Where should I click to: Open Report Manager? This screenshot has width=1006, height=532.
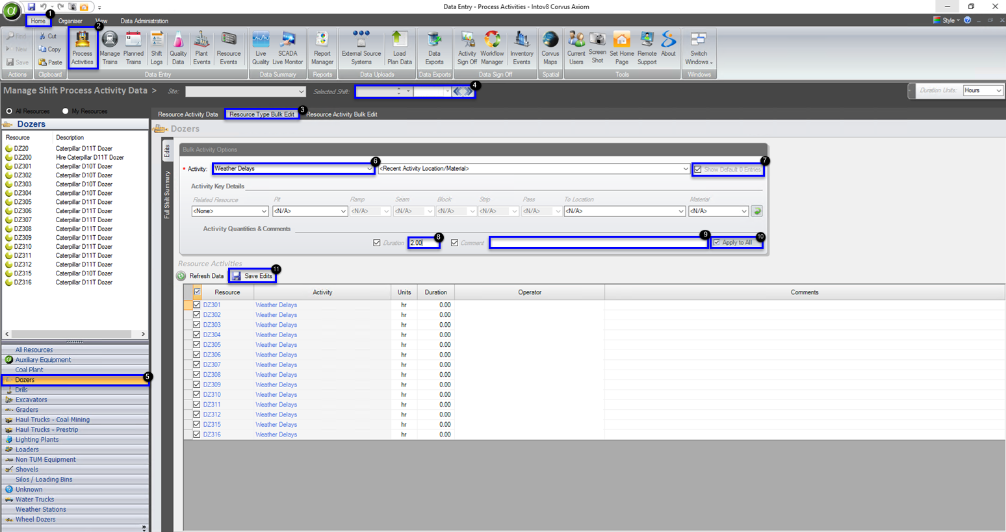tap(322, 48)
